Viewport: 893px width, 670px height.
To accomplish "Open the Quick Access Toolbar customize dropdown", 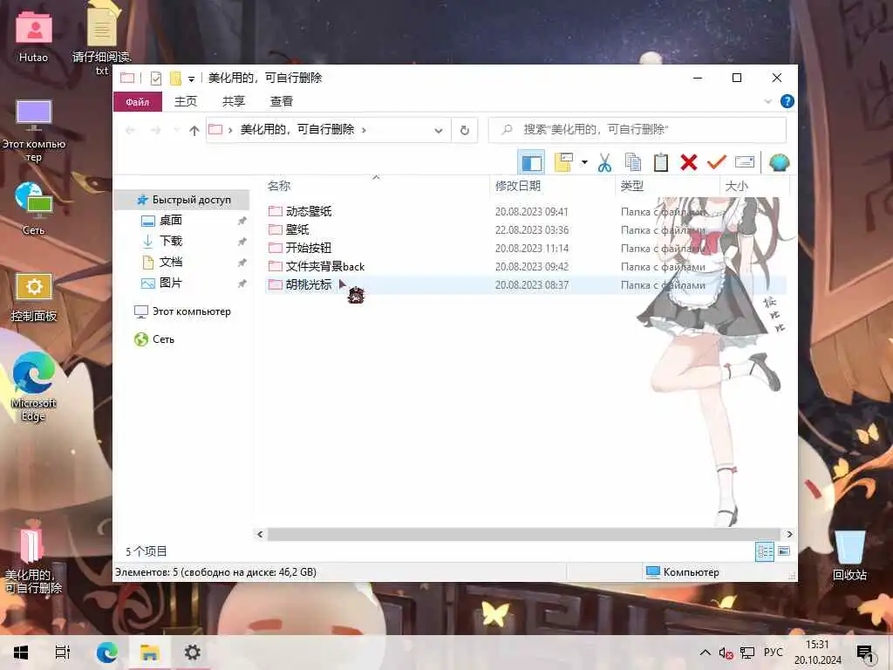I will pos(191,79).
